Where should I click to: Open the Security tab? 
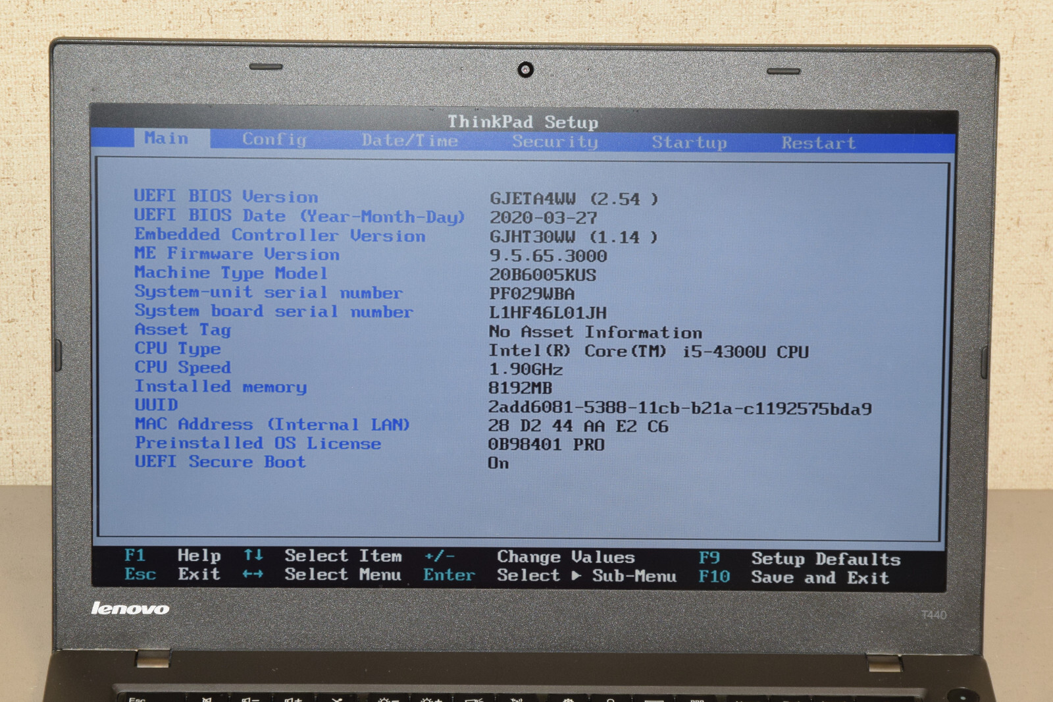point(555,142)
